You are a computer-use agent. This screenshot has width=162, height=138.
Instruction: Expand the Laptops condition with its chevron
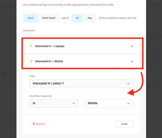tap(132, 46)
